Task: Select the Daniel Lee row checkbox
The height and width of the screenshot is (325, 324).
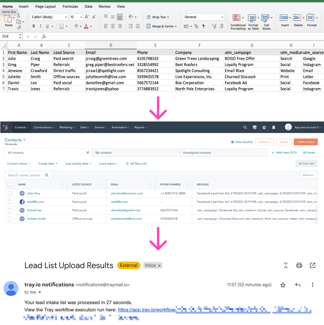Action: coord(10,210)
